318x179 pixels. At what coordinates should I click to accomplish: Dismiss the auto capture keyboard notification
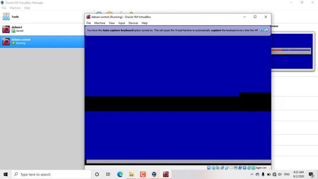(262, 30)
